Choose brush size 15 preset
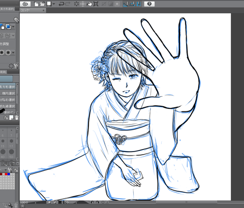244x208 pixels. tap(3, 143)
